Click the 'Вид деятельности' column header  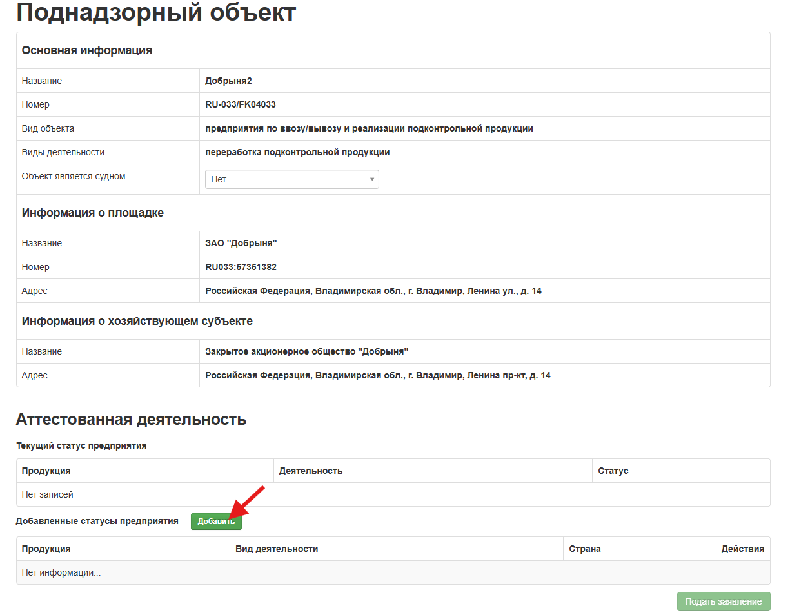(x=277, y=549)
